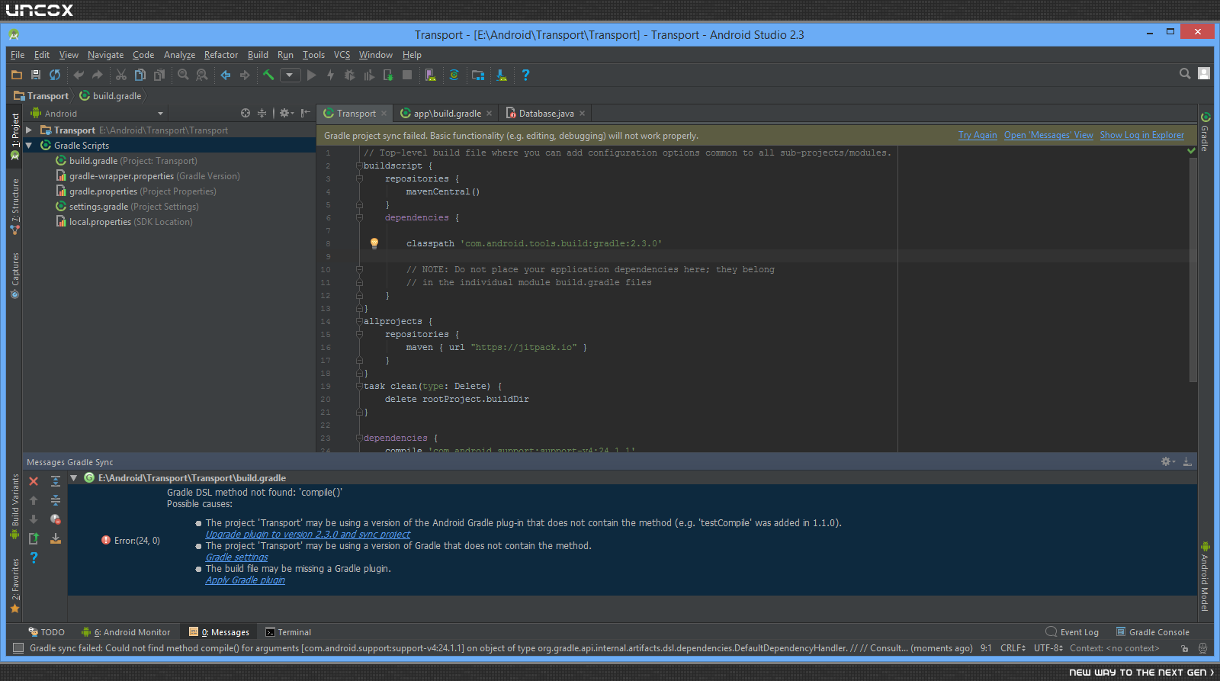The width and height of the screenshot is (1220, 681).
Task: Click Scroll from Source target icon
Action: (246, 113)
